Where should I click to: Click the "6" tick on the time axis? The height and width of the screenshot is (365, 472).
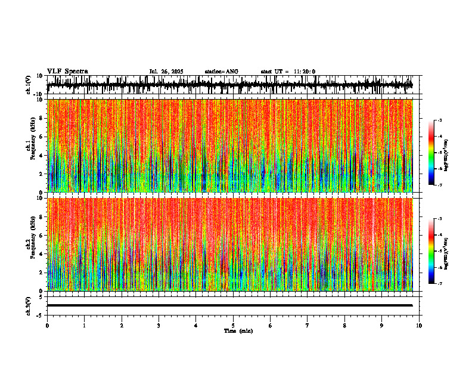pyautogui.click(x=271, y=326)
